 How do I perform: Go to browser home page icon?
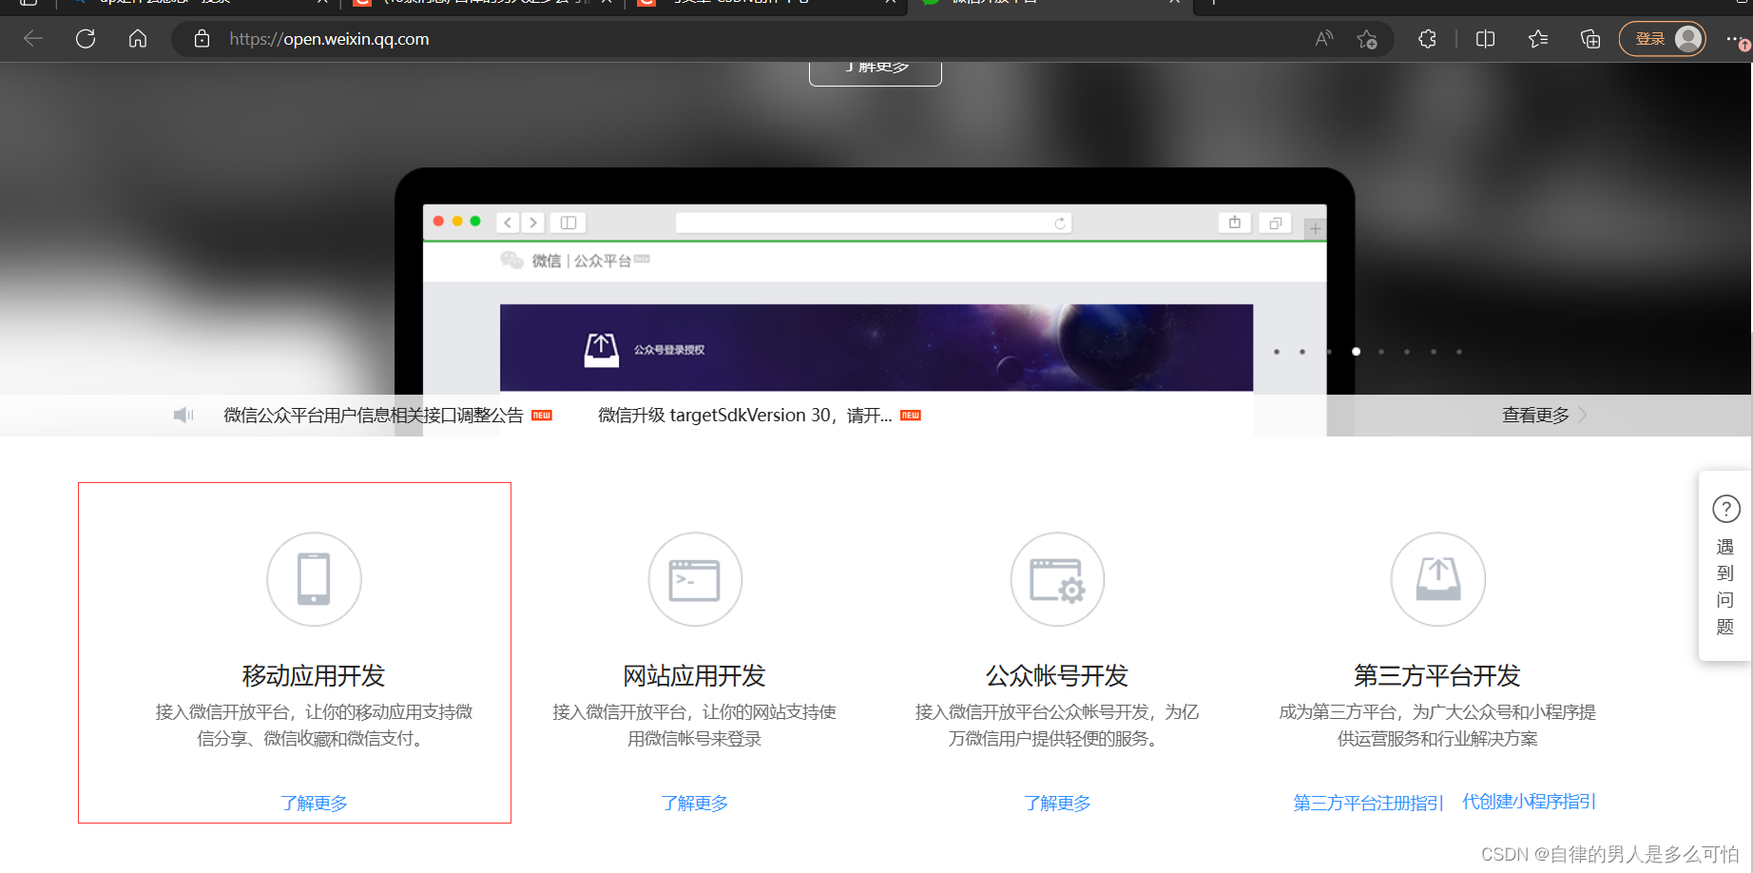pos(138,39)
